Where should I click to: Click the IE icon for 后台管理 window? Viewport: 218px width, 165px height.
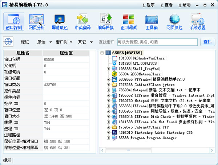tap(114, 95)
